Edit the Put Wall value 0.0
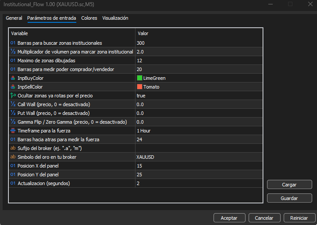 tap(199, 113)
